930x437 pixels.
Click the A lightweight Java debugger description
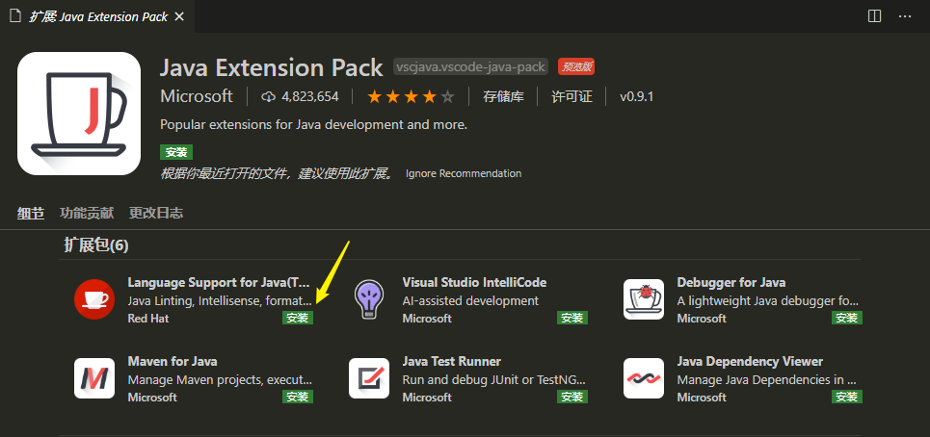pyautogui.click(x=767, y=301)
